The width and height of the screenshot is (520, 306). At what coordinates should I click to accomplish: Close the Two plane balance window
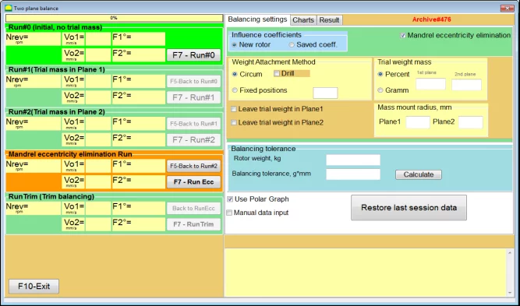point(507,8)
